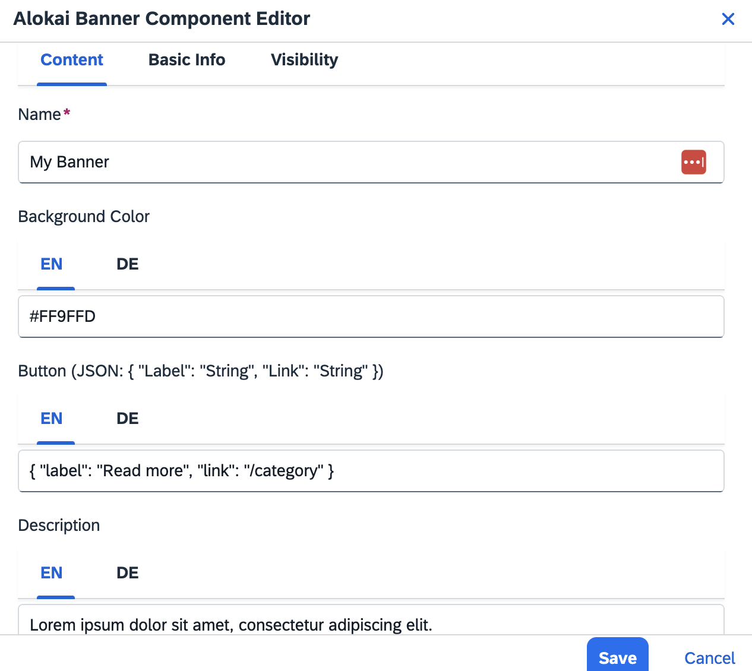Select the EN tab under Description
The width and height of the screenshot is (752, 671).
click(x=52, y=573)
